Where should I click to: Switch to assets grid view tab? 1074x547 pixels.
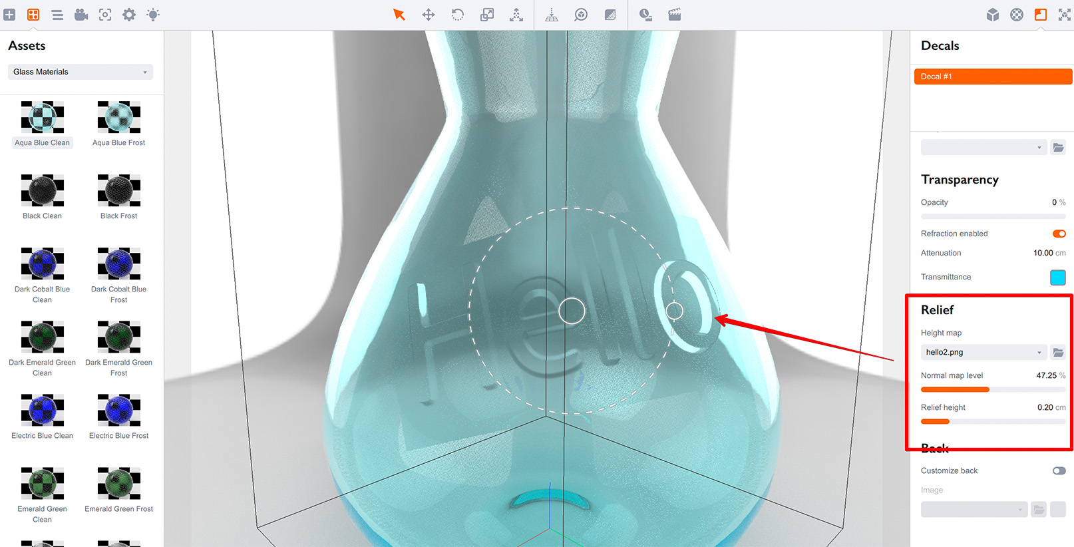pyautogui.click(x=33, y=15)
